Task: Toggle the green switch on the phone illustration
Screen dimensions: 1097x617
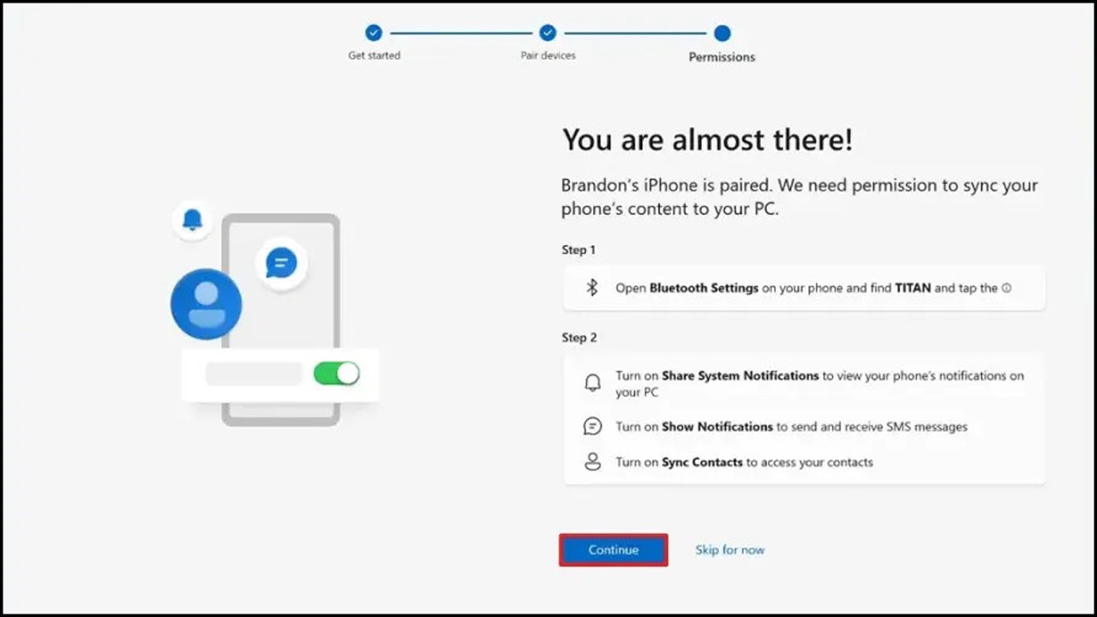Action: coord(336,374)
